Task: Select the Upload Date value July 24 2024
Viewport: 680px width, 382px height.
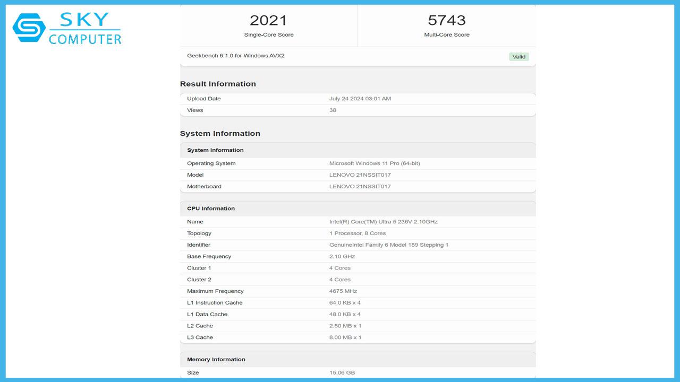Action: pos(360,99)
